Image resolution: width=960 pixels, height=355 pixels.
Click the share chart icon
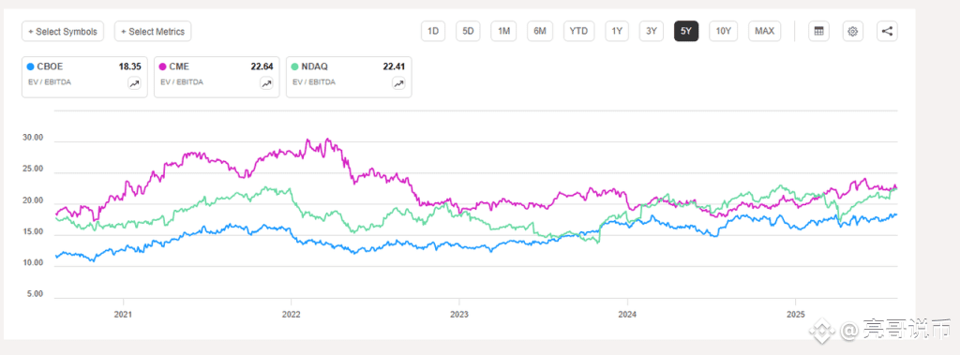887,31
